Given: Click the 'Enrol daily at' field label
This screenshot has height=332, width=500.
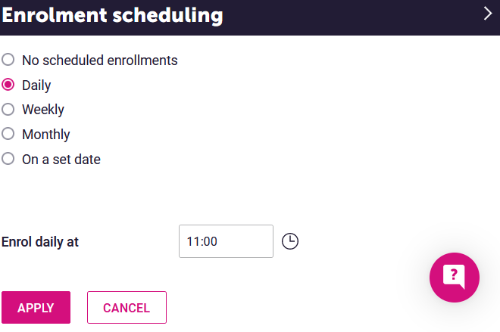Looking at the screenshot, I should click(40, 242).
